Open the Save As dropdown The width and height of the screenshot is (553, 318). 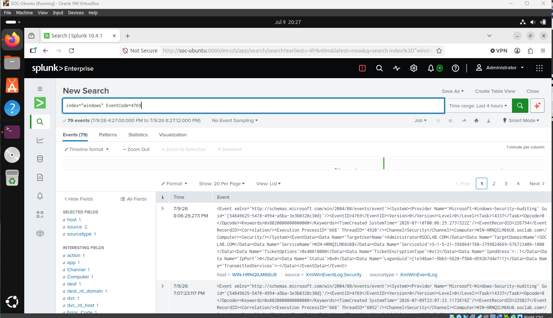pos(453,91)
